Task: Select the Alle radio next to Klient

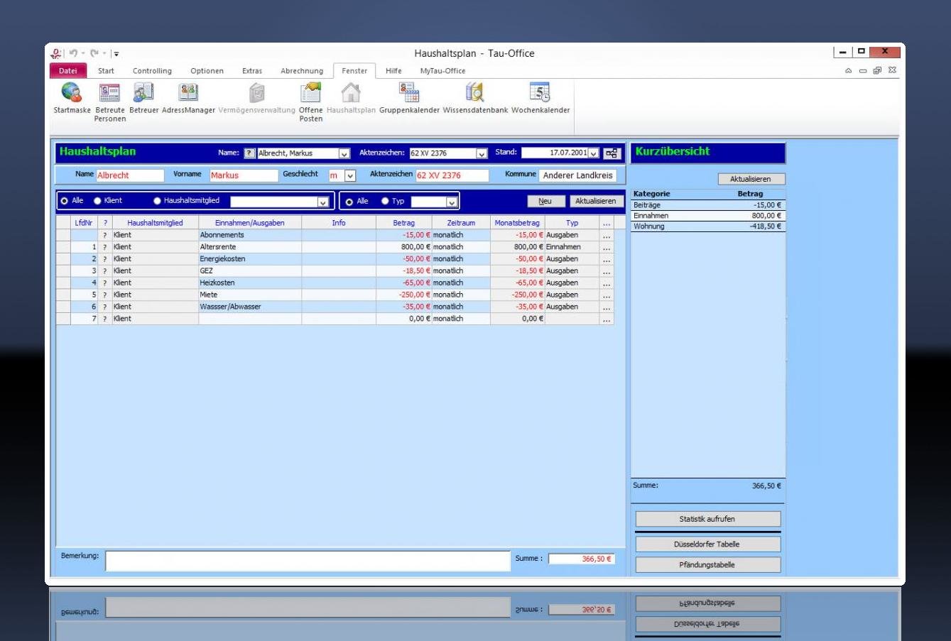Action: click(x=65, y=201)
